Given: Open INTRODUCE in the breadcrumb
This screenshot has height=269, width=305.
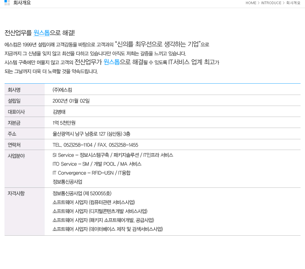Looking at the screenshot, I should 271,3.
